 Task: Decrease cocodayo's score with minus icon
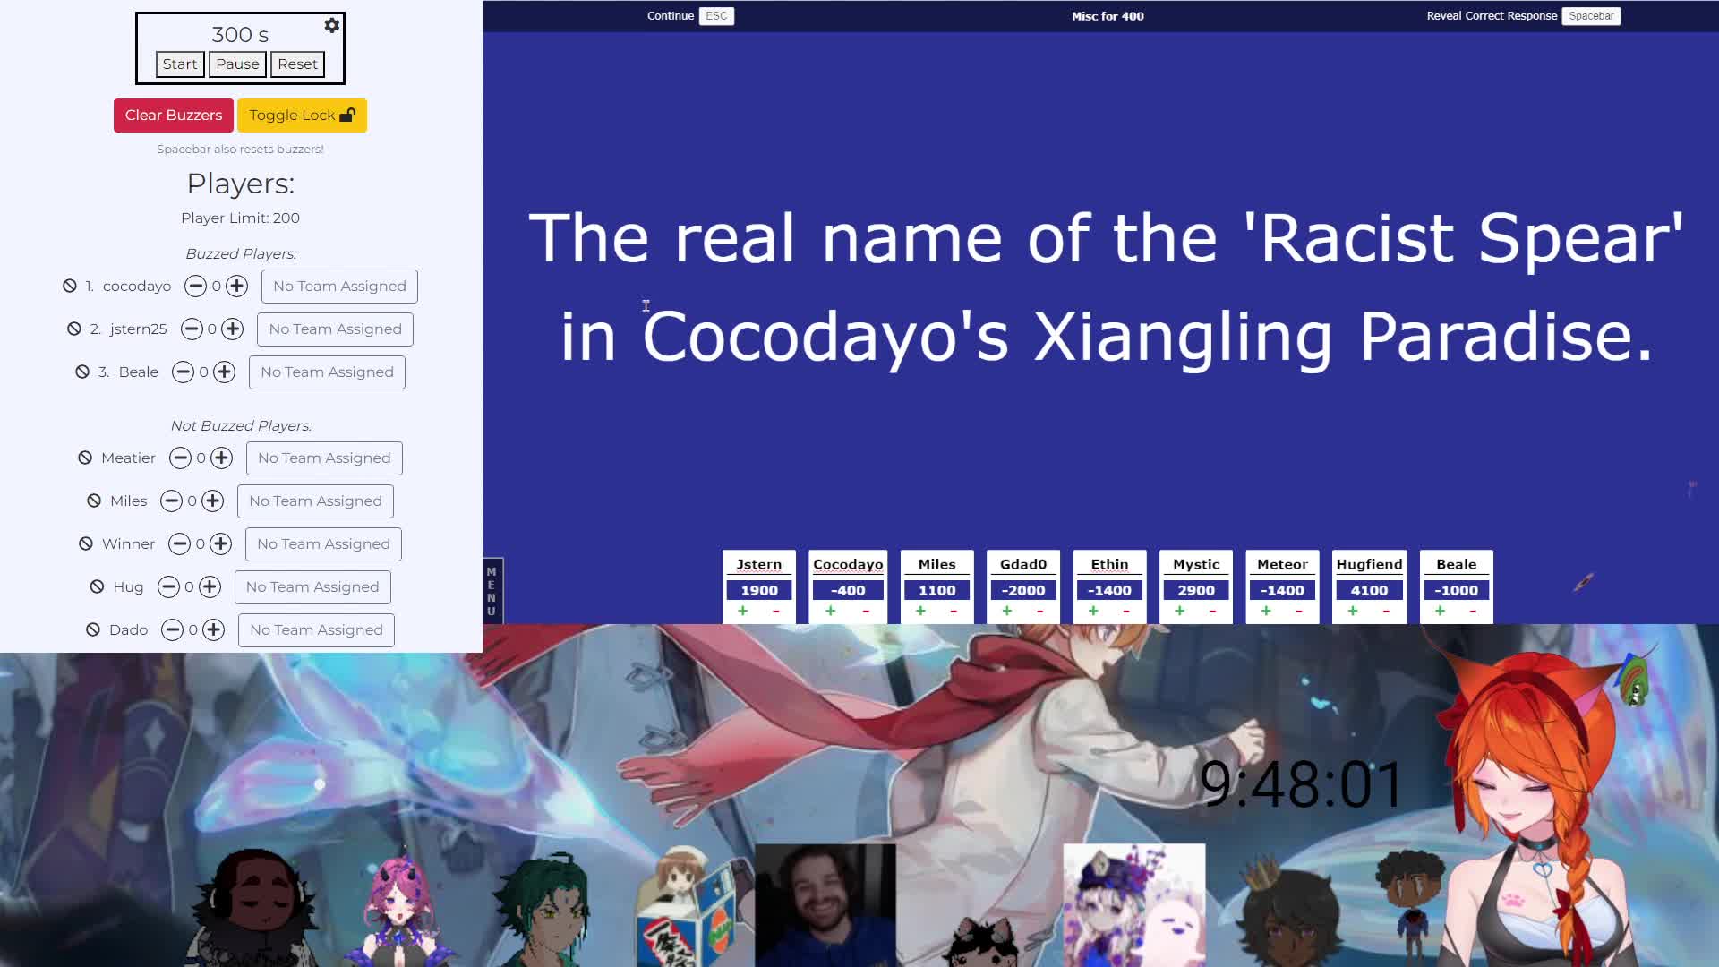click(195, 286)
